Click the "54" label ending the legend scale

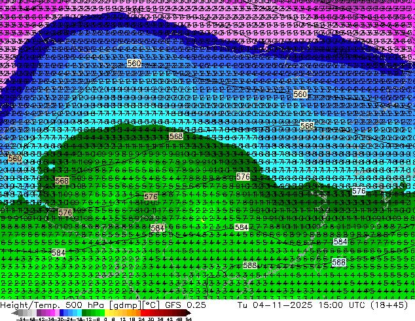point(189,320)
